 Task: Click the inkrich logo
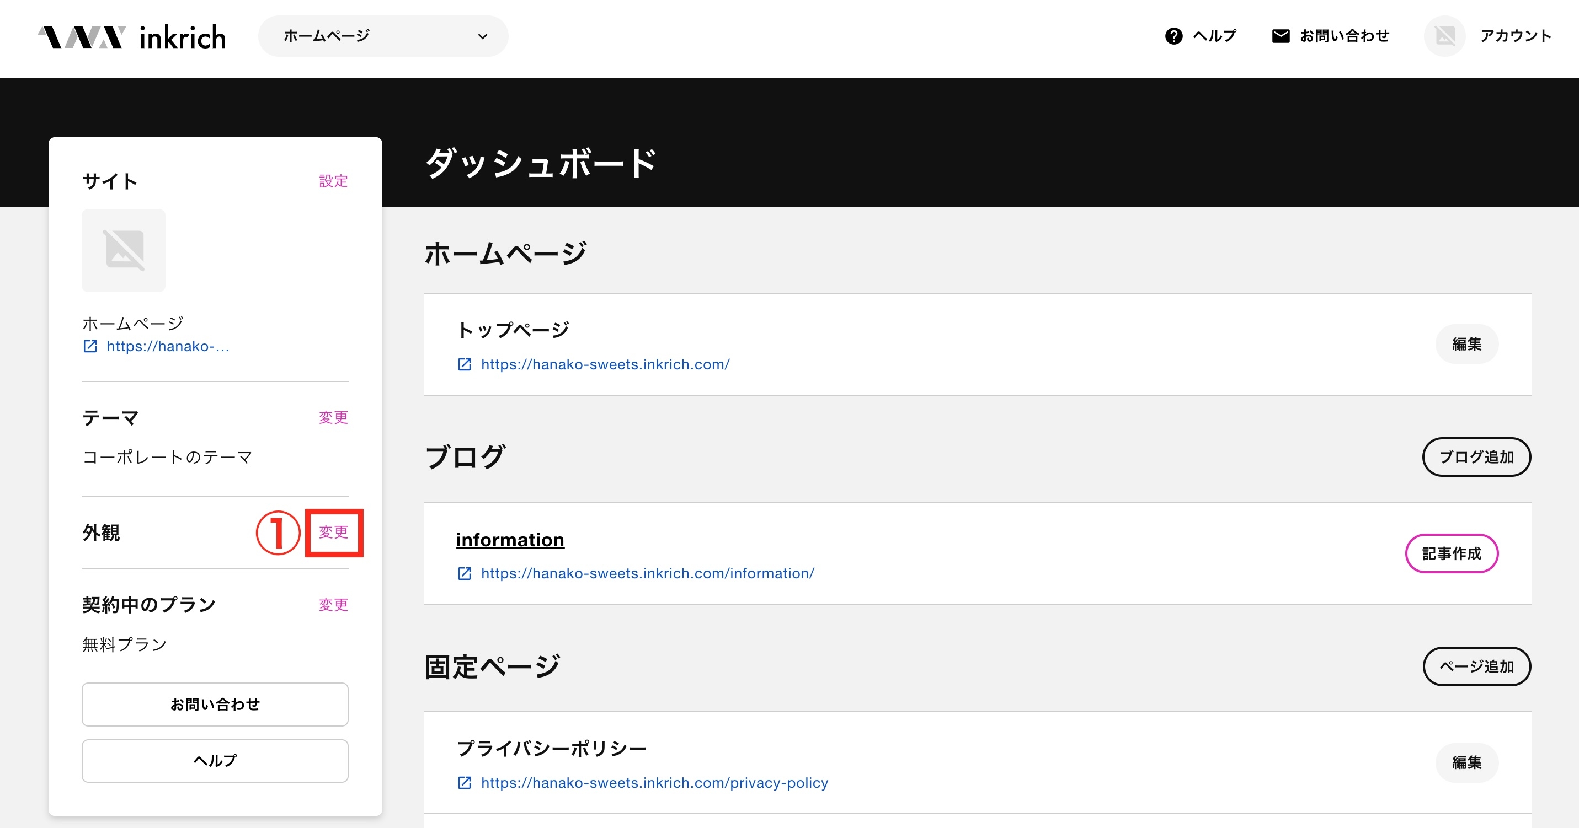pyautogui.click(x=132, y=37)
